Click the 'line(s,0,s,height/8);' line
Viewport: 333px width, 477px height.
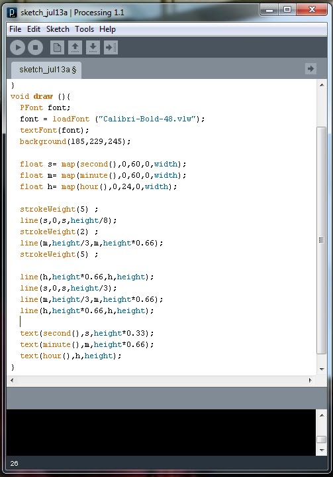click(68, 220)
